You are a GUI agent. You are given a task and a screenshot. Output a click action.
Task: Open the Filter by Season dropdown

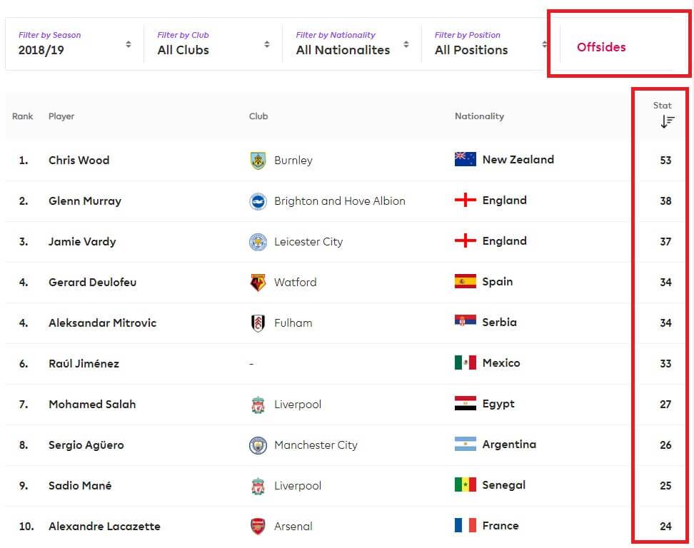pos(74,44)
